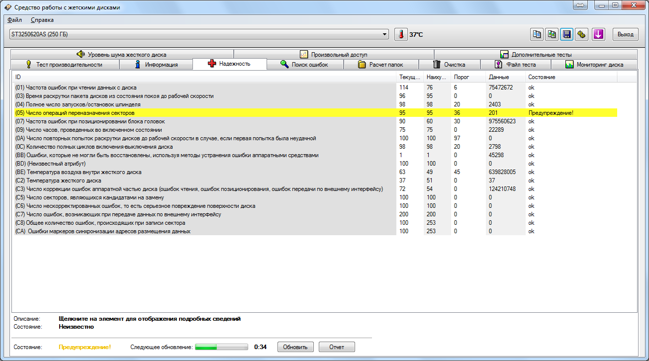Click the Обновить button

pos(295,347)
